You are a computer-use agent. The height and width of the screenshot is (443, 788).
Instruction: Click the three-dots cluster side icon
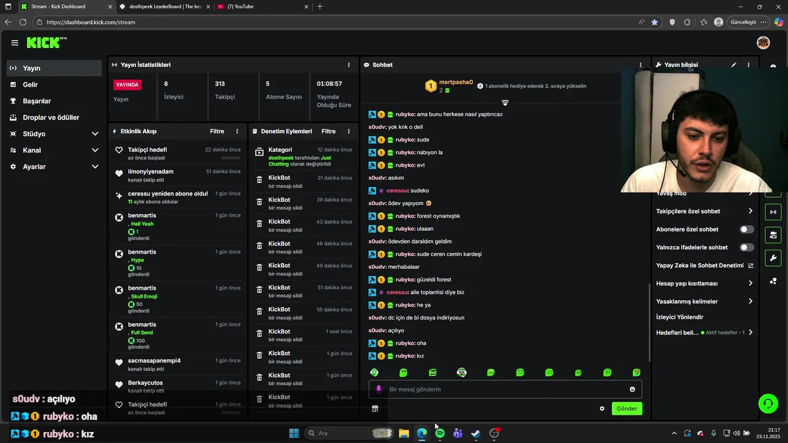(x=773, y=281)
